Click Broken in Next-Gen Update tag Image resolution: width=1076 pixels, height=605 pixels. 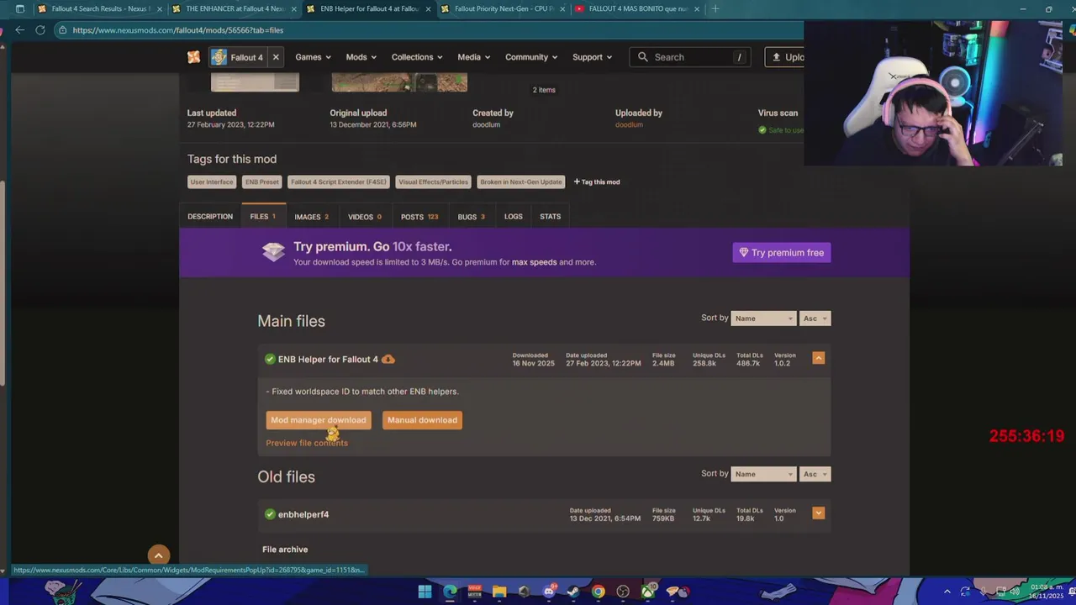click(521, 182)
